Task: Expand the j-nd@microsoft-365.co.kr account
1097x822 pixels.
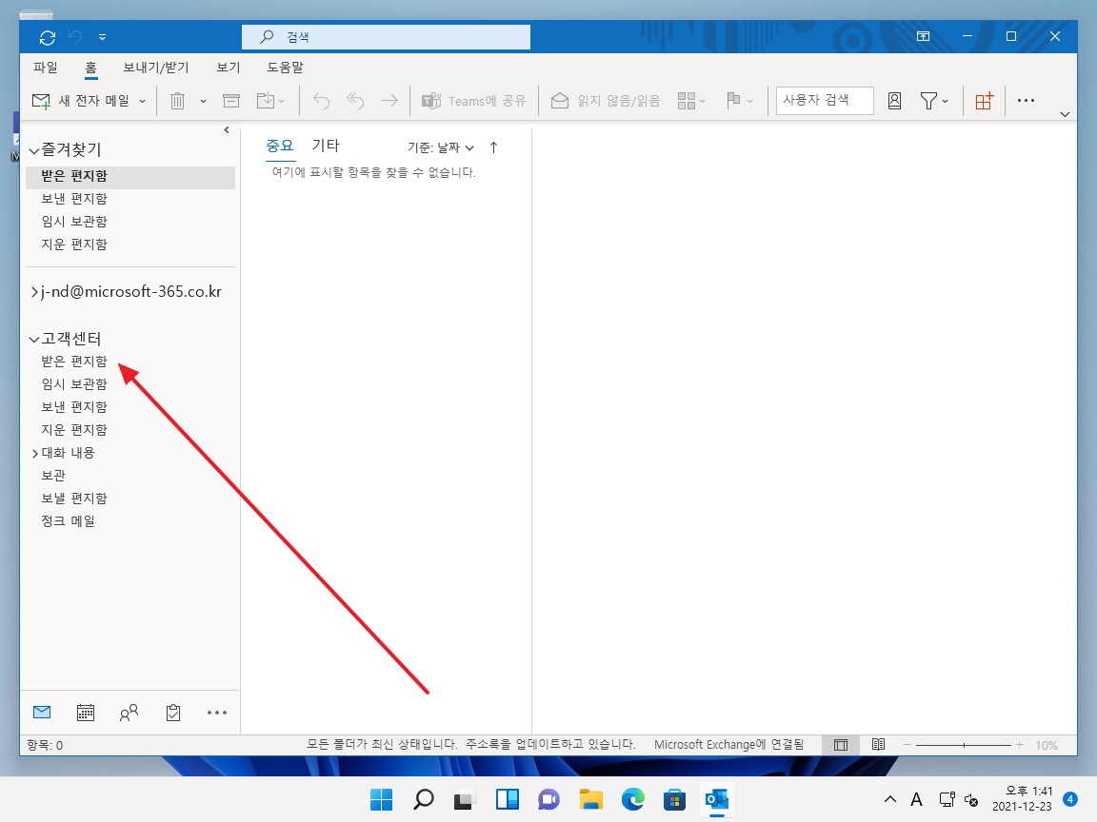Action: tap(34, 292)
